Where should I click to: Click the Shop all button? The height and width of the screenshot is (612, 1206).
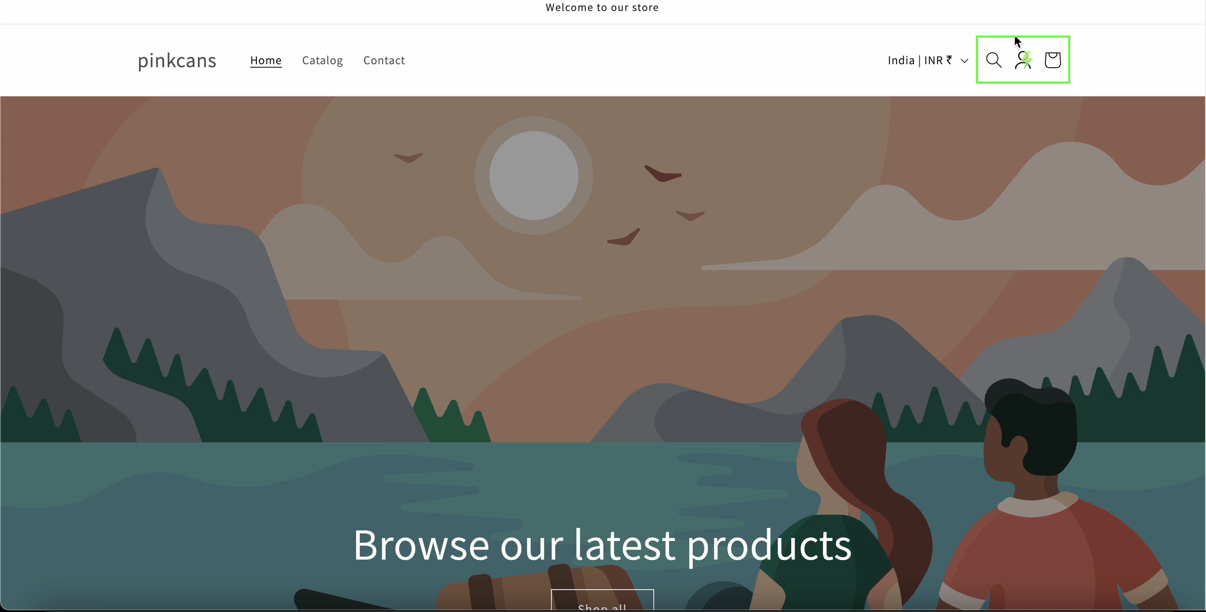(x=602, y=600)
